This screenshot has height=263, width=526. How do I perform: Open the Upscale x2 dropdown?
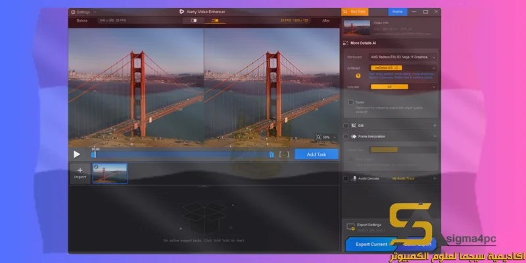[x=403, y=87]
